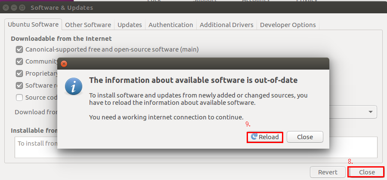The height and width of the screenshot is (180, 387).
Task: Go to the Authentication tab
Action: [x=171, y=25]
